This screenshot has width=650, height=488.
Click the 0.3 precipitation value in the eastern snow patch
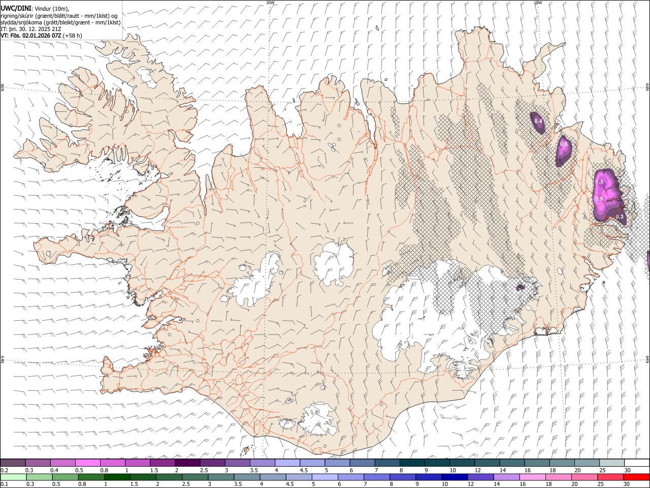[x=620, y=217]
